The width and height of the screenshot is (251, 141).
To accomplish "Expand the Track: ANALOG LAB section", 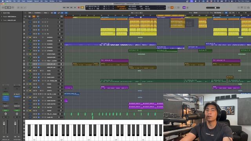I will pos(2,20).
